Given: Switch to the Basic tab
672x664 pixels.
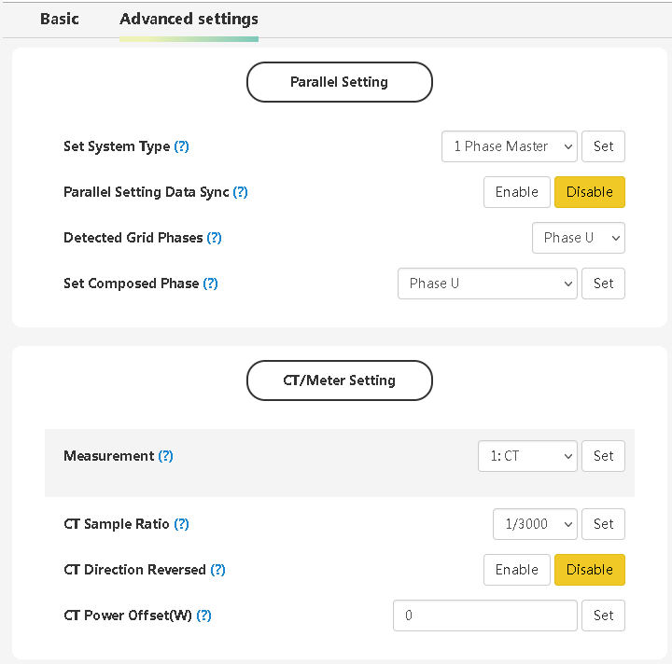Looking at the screenshot, I should pyautogui.click(x=60, y=19).
